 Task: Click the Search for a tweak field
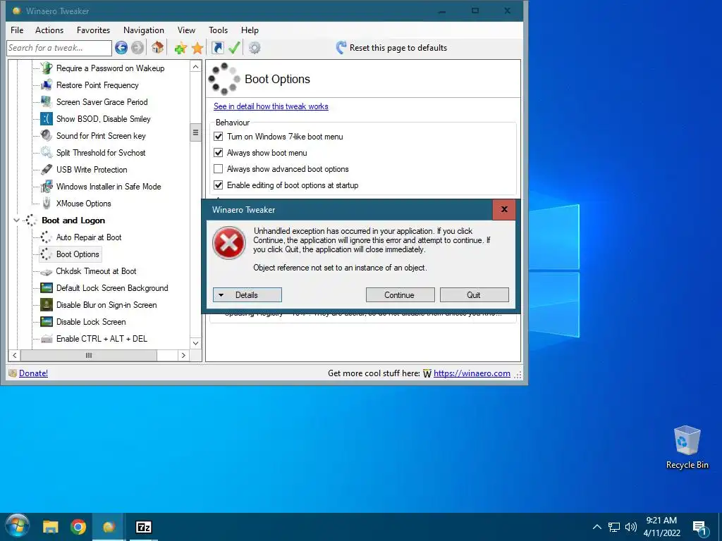59,48
